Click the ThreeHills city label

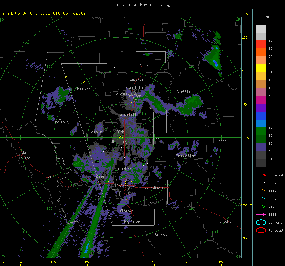[x=159, y=138]
